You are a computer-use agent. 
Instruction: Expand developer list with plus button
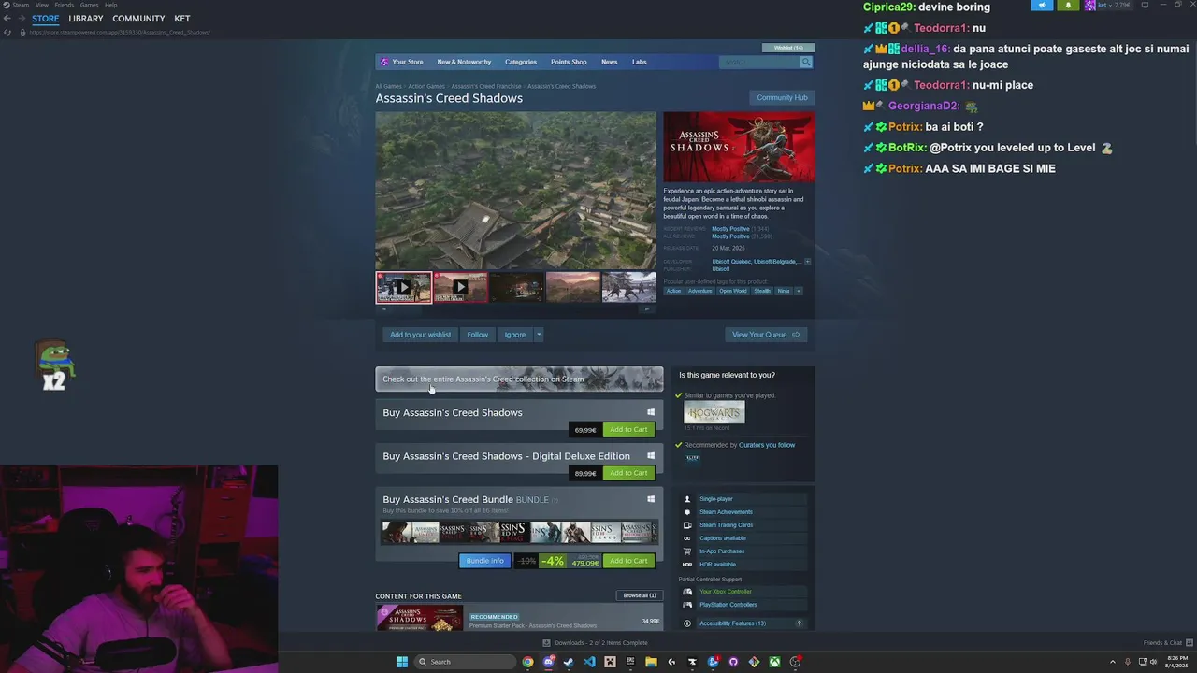[x=807, y=262]
